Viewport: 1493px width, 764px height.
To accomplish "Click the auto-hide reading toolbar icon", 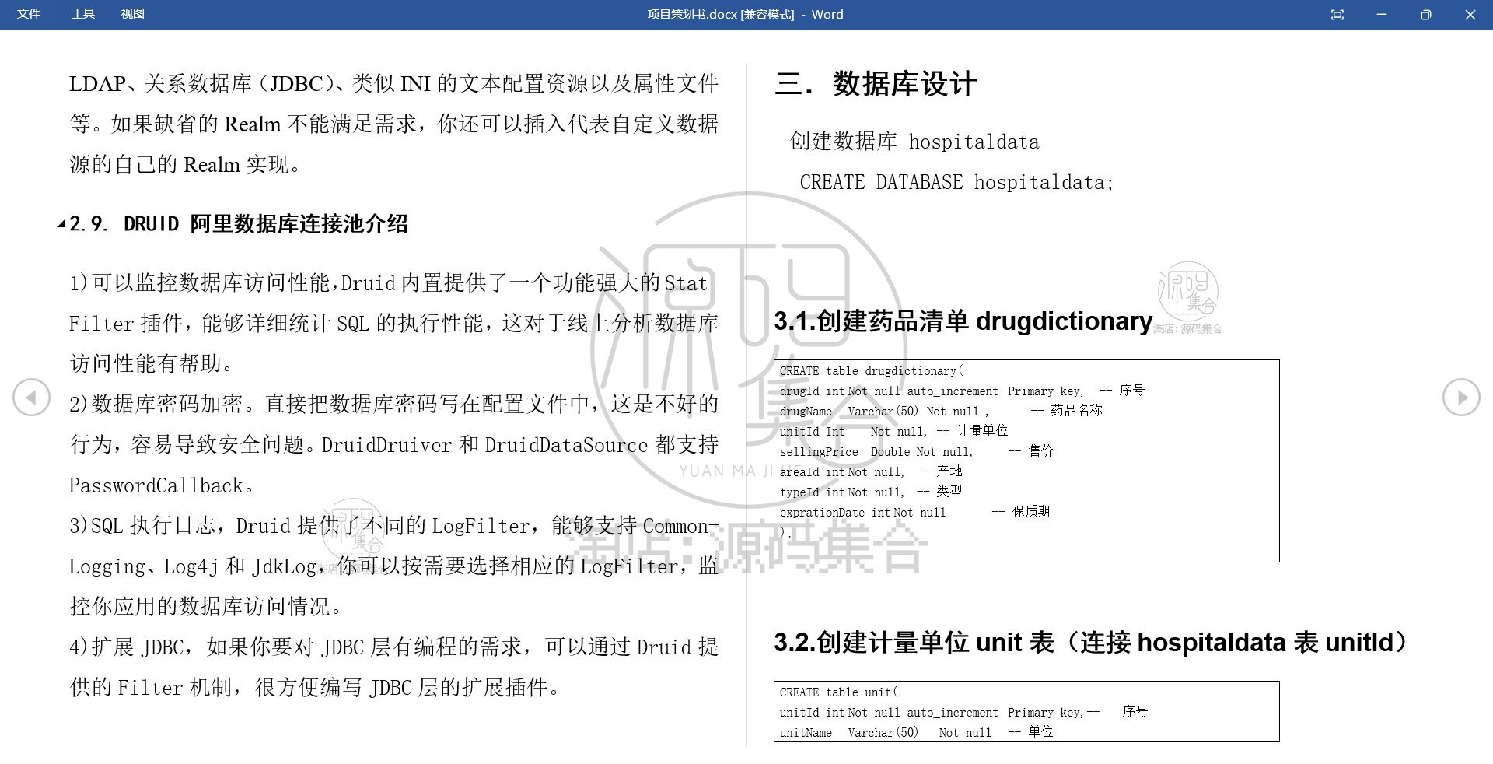I will point(1337,15).
